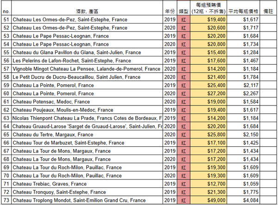The image size is (278, 205).
Task: Select row 52 Chateau Les Ormes-de-Pez cell
Action: coord(87,28)
